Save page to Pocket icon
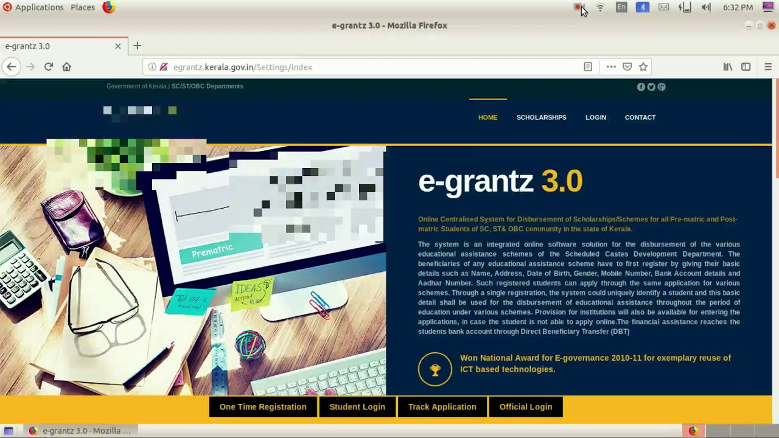The image size is (779, 438). click(627, 67)
